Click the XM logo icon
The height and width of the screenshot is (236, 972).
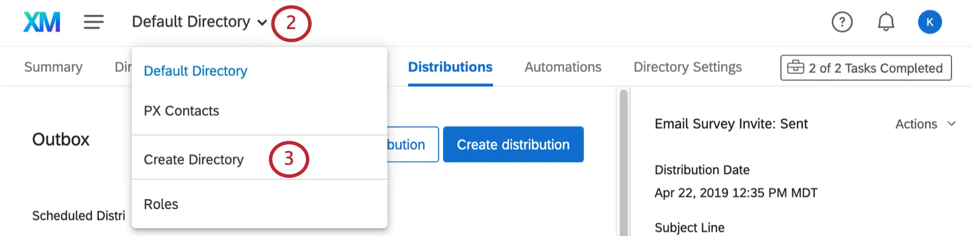42,22
